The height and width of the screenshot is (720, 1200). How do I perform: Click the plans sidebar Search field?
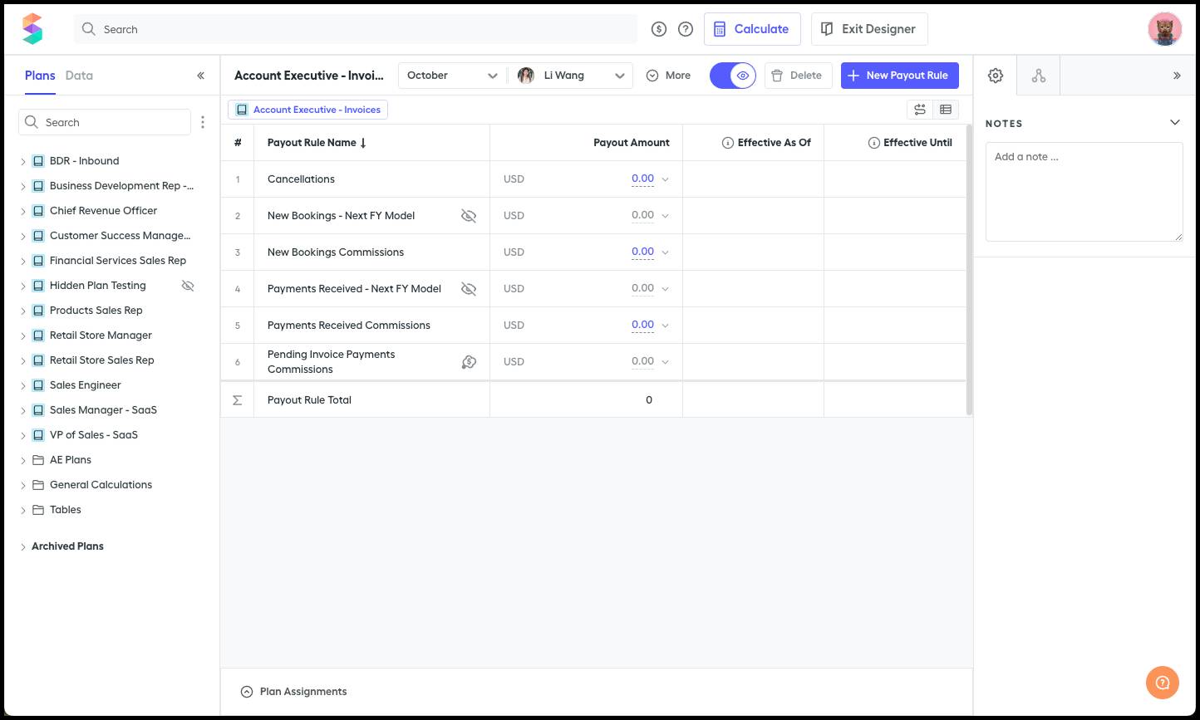[105, 122]
